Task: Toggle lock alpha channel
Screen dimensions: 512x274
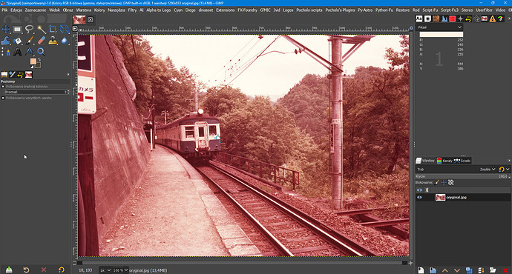Action: [450, 182]
